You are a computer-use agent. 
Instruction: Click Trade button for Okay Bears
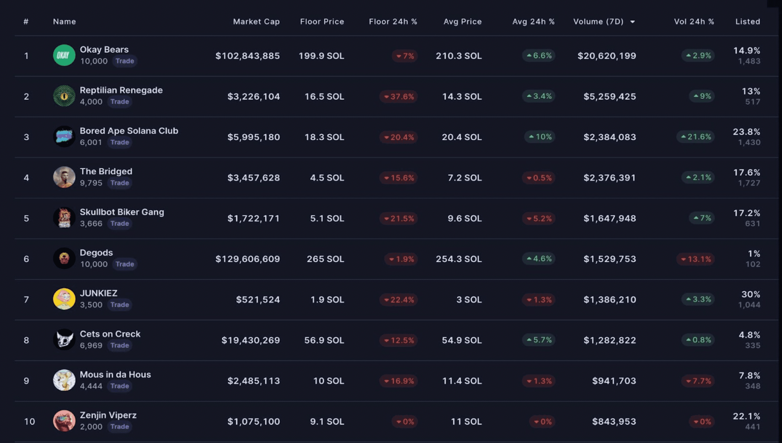tap(125, 61)
